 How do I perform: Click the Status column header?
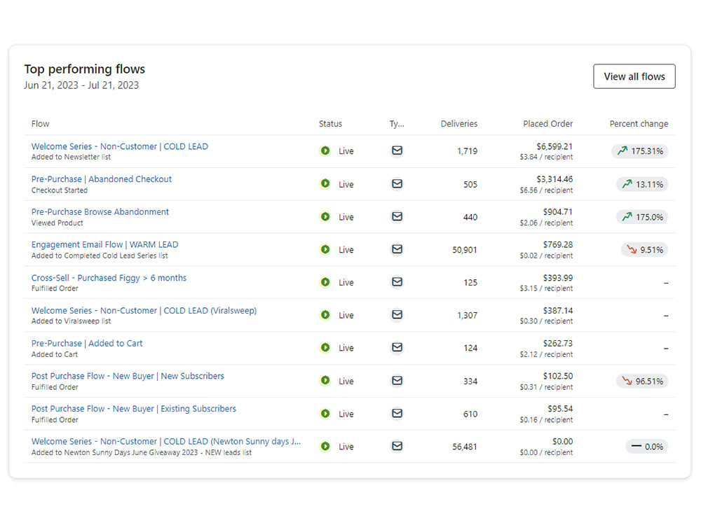[x=330, y=123]
